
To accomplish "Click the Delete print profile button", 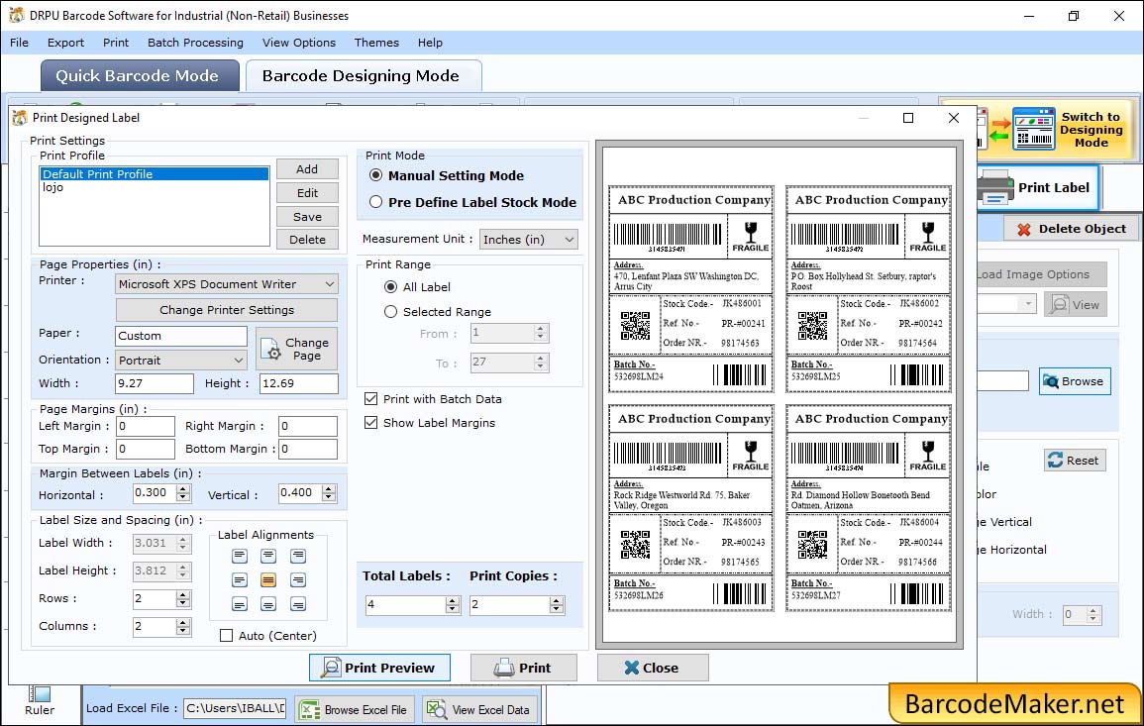I will pos(307,240).
